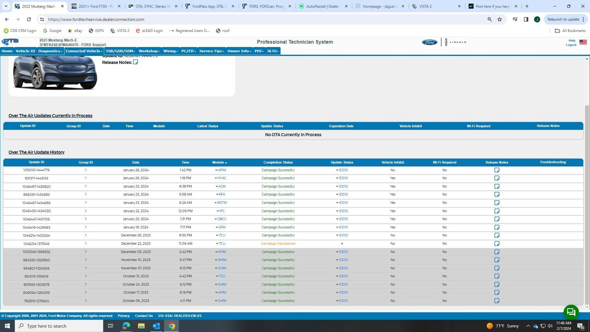Switch to the Homepage - Jaguar tab
The width and height of the screenshot is (590, 332).
380,6
